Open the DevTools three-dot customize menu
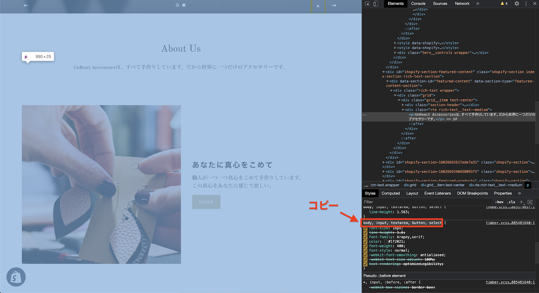 click(526, 4)
